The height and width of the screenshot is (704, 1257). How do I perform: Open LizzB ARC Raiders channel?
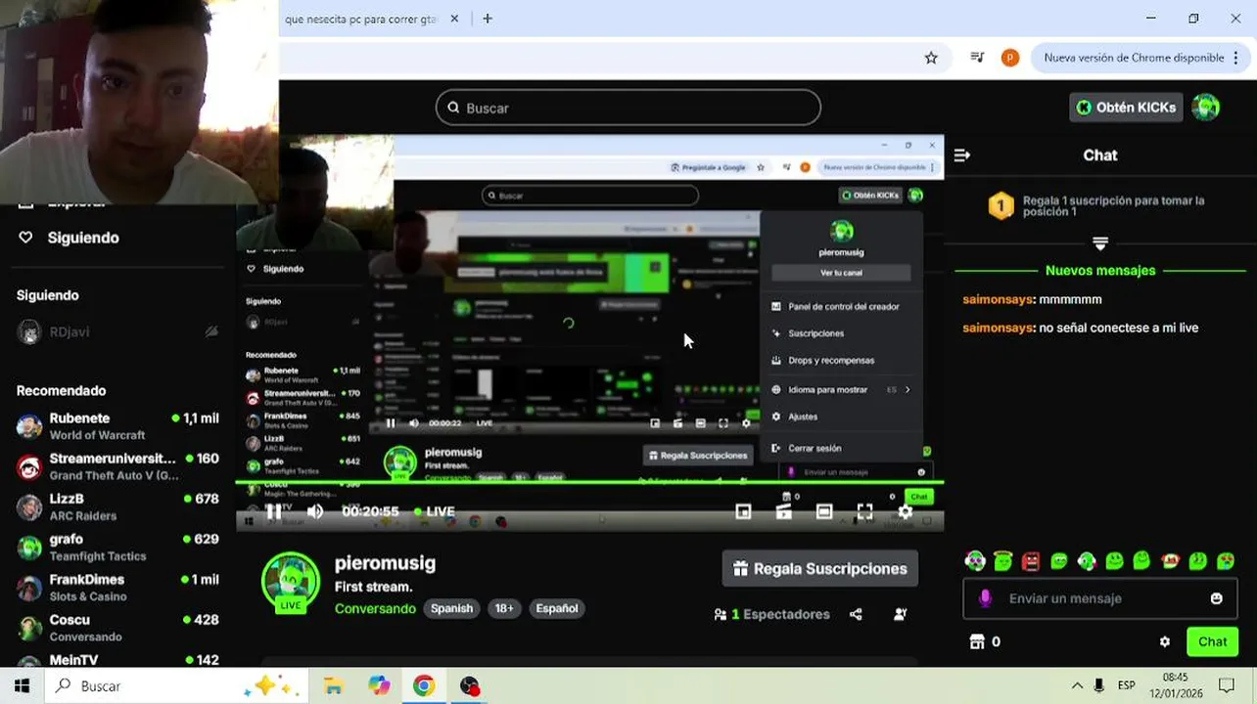(117, 507)
